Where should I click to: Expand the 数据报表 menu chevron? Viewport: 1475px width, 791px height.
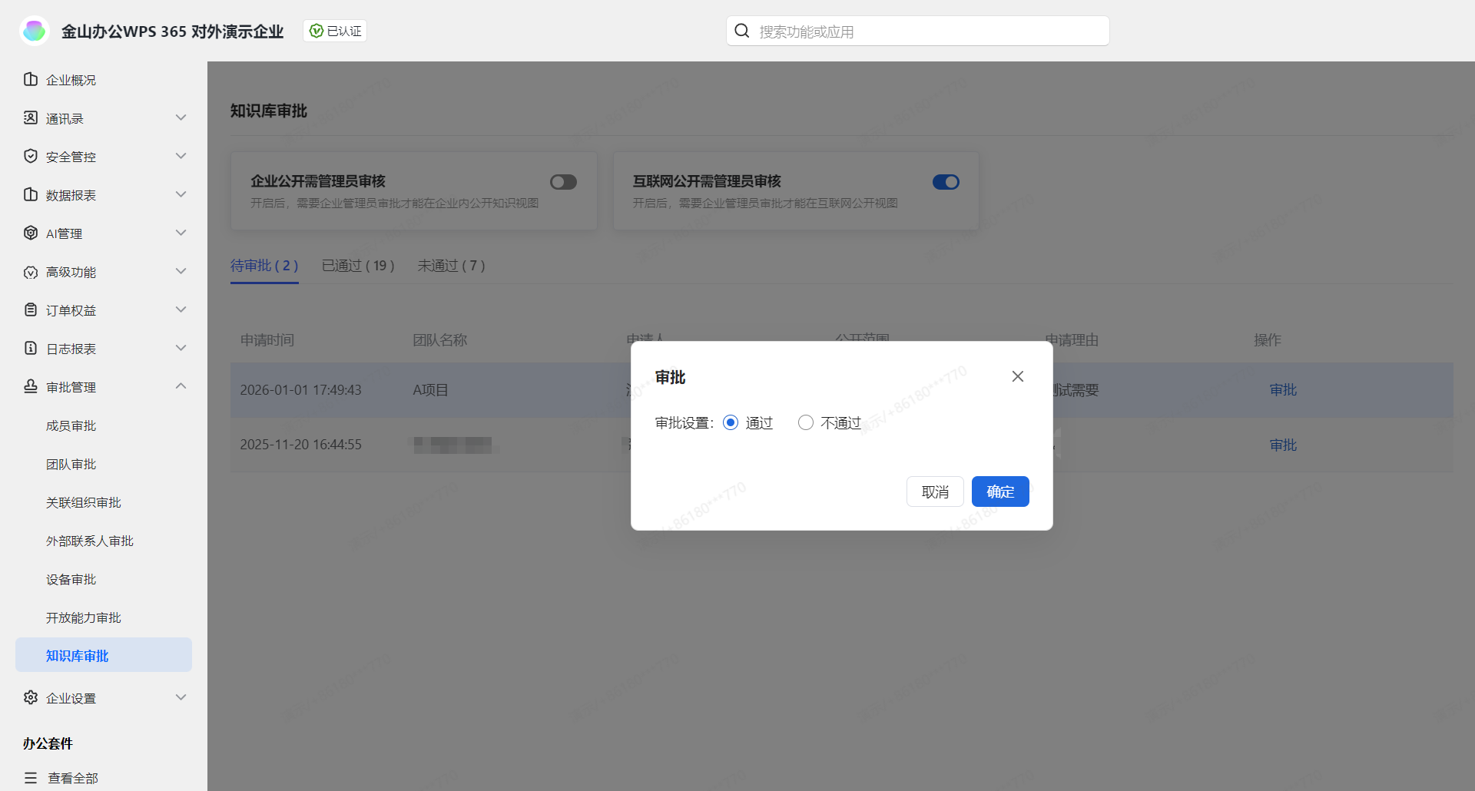click(x=181, y=194)
